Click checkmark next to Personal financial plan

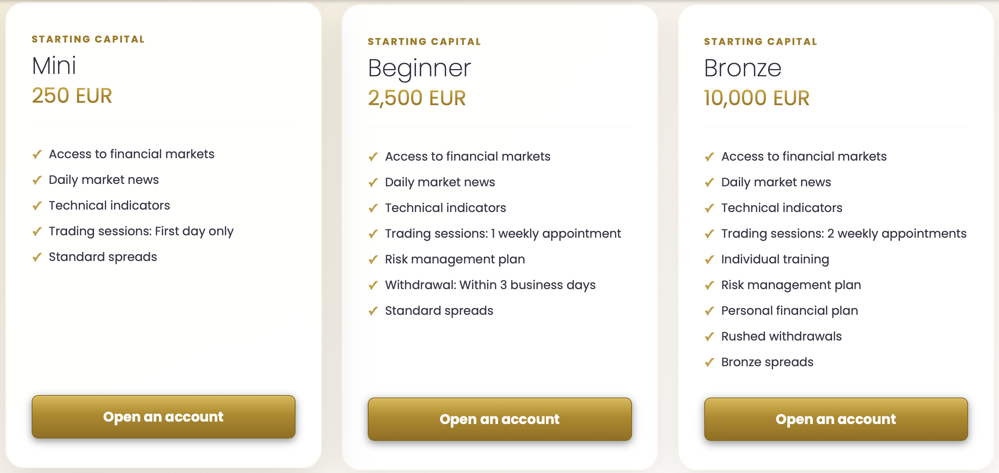(709, 311)
